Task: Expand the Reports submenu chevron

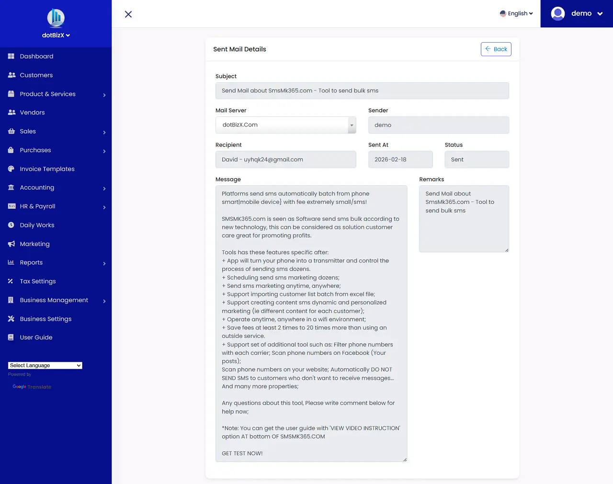Action: pyautogui.click(x=104, y=262)
